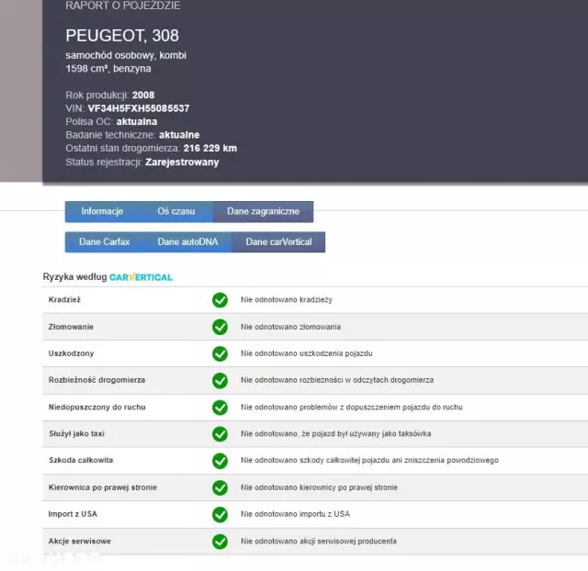Open the Informacje tab
Screen dimensions: 588x571
[x=102, y=212]
